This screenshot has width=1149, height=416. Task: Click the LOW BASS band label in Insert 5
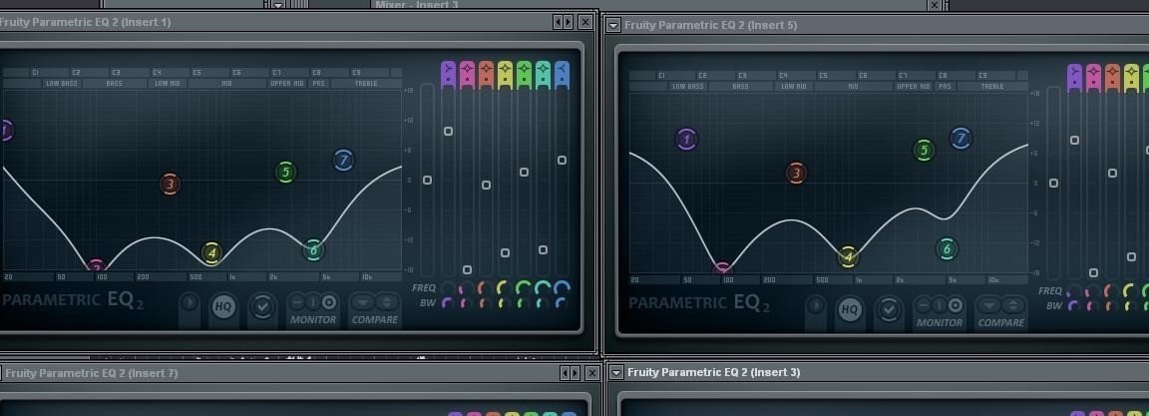tap(687, 87)
